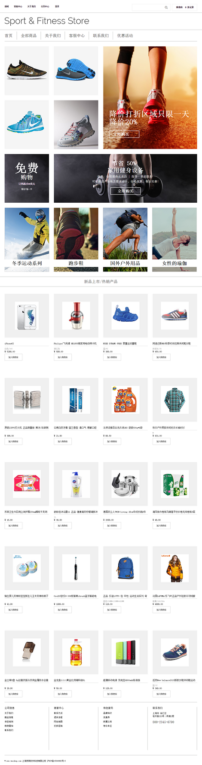Open the 全部商品 menu item
Screen dimensions: 202x765
29,36
